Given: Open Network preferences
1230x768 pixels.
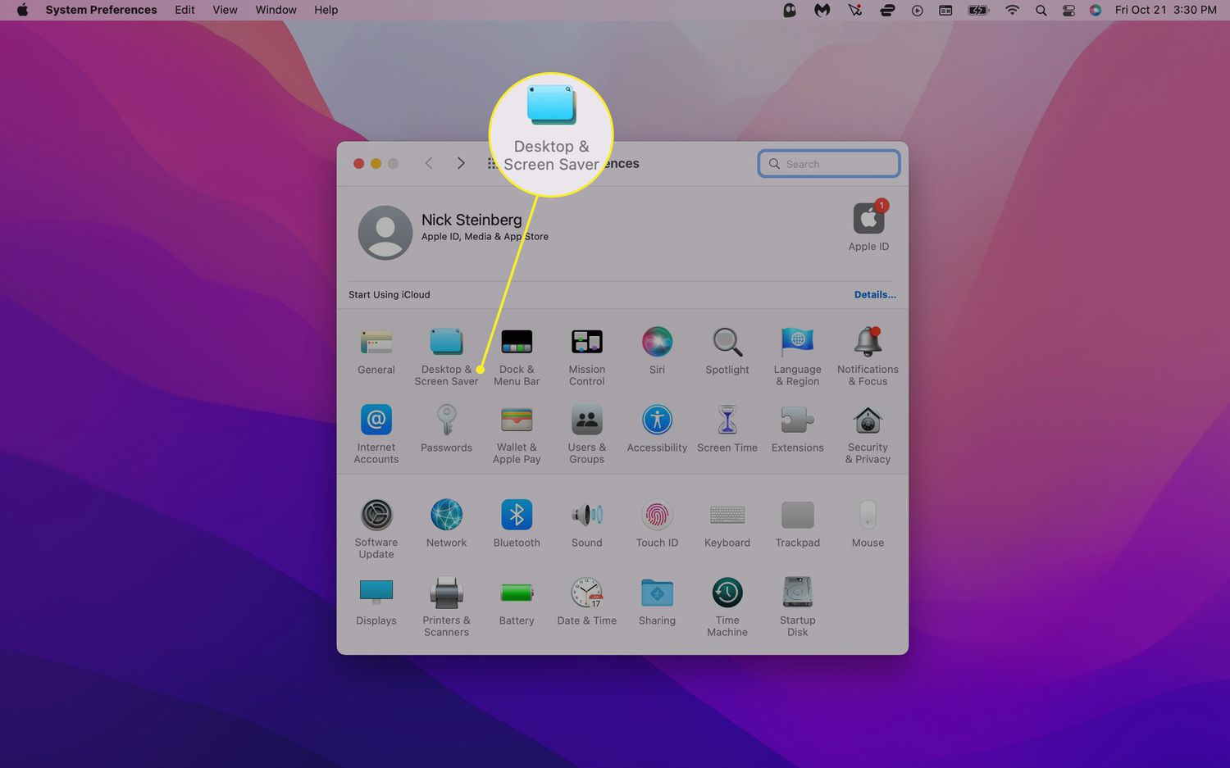Looking at the screenshot, I should [446, 524].
